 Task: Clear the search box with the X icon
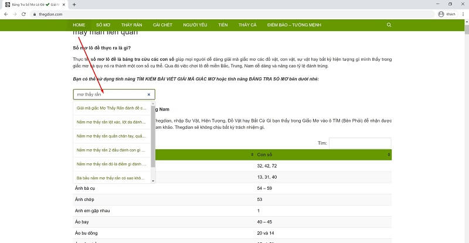tap(149, 94)
